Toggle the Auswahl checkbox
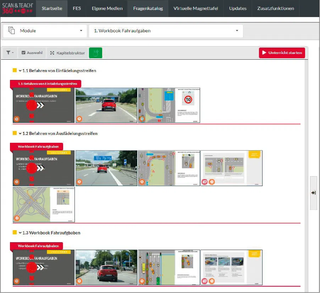Screen dimensions: 320x293 pyautogui.click(x=32, y=53)
